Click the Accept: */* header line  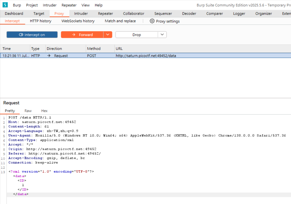pyautogui.click(x=21, y=144)
